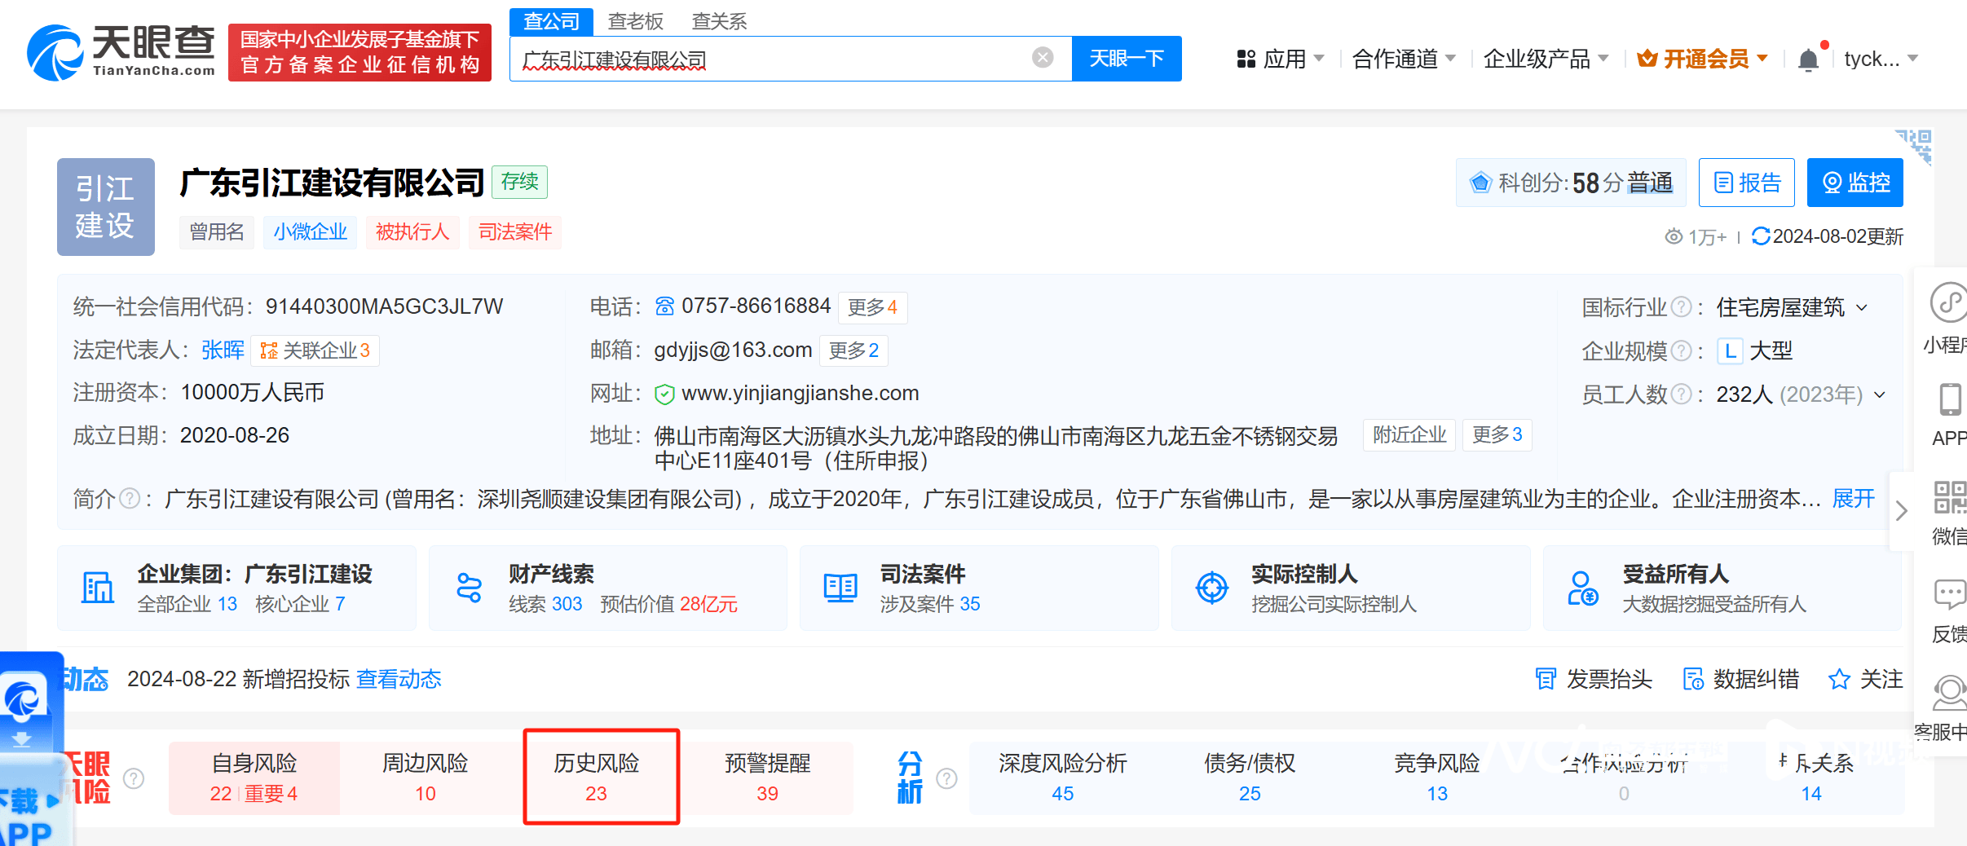The width and height of the screenshot is (1967, 846).
Task: Open the 科创分 58分 score badge
Action: pos(1571,183)
